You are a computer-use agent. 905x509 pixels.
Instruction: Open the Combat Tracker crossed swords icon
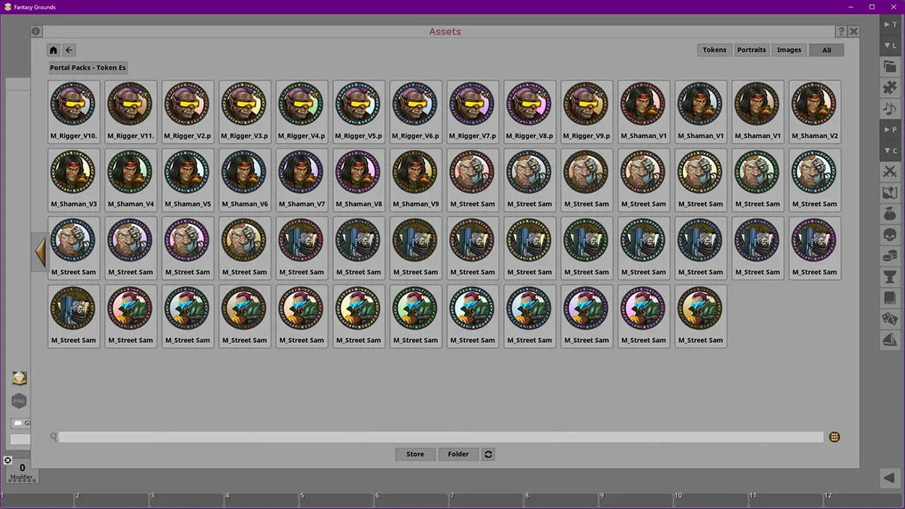coord(889,172)
